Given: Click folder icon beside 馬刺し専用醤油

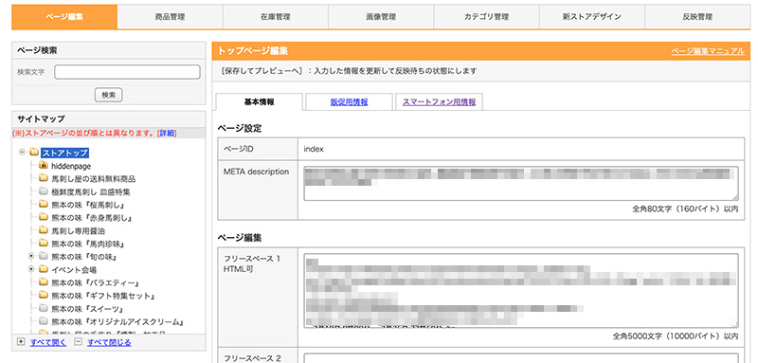Looking at the screenshot, I should pos(43,230).
